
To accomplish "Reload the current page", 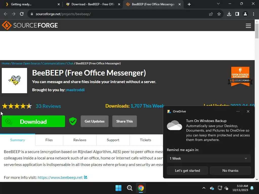I will [x=22, y=14].
